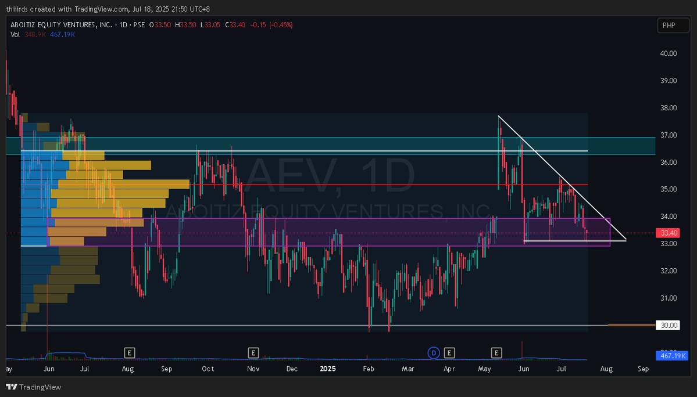Image resolution: width=697 pixels, height=397 pixels.
Task: Select the 30.00 horizontal line price label
Action: [668, 325]
